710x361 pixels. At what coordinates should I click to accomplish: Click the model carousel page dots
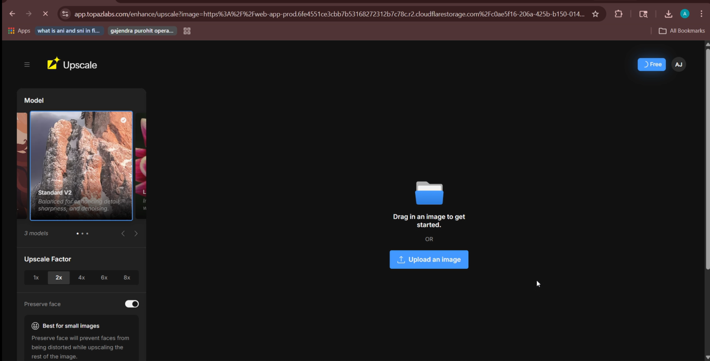[x=82, y=233]
